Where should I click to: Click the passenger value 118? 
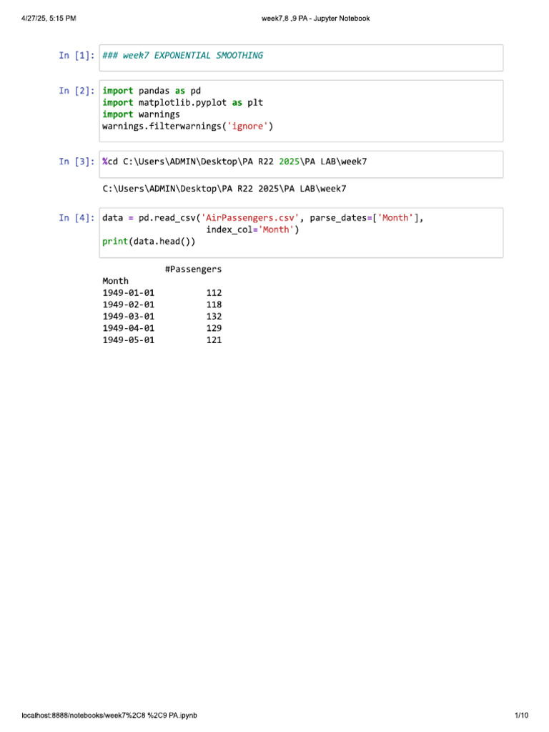pyautogui.click(x=214, y=305)
